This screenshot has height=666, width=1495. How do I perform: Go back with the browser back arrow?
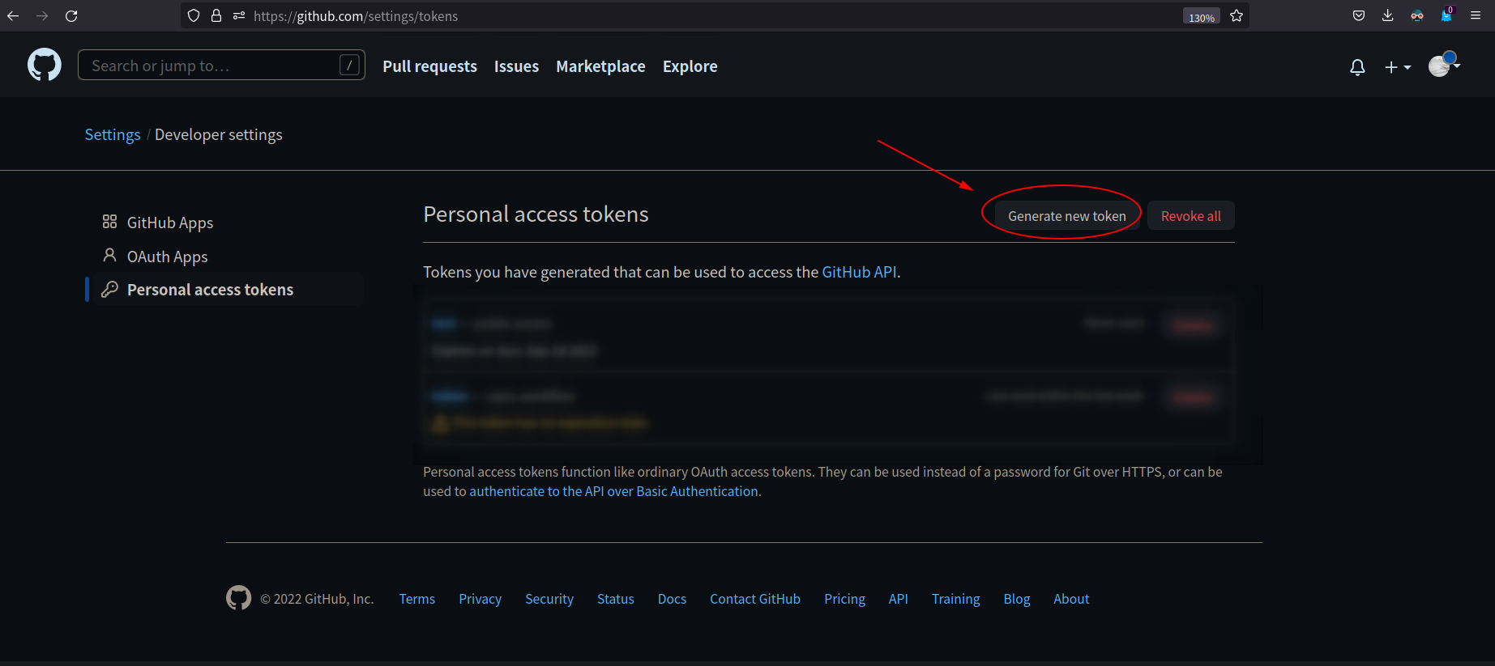[x=13, y=15]
